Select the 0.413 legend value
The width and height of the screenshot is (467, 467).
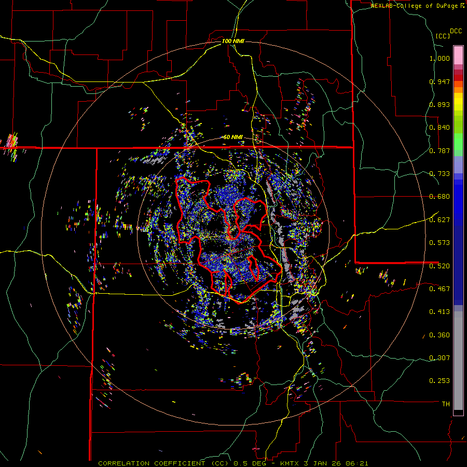(x=439, y=312)
